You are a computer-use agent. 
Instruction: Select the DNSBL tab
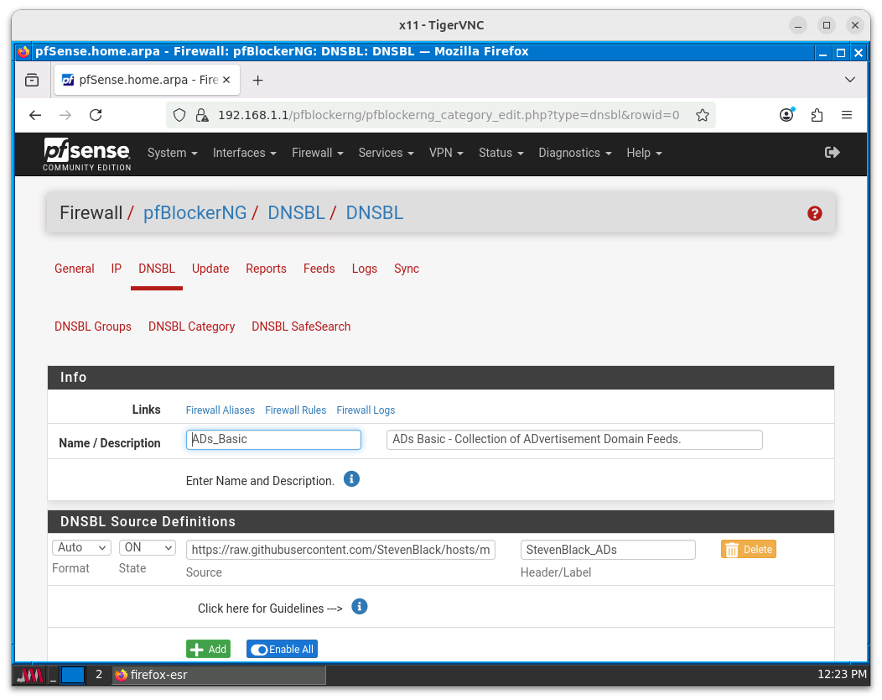(157, 269)
